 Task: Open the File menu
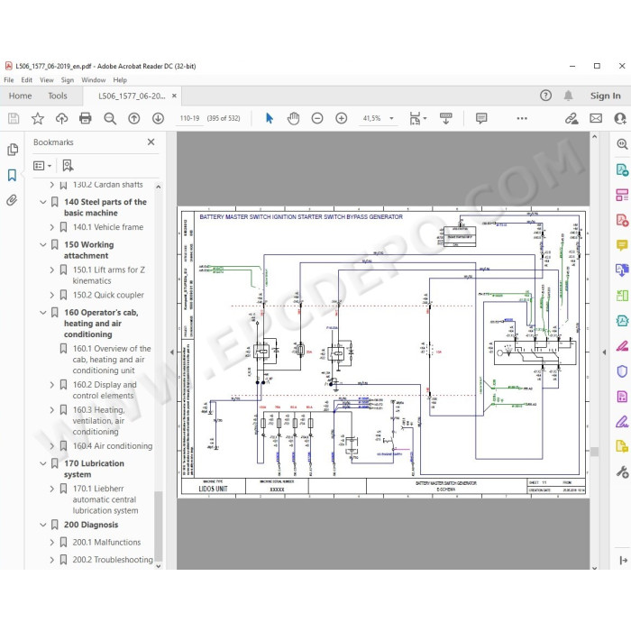coord(8,80)
